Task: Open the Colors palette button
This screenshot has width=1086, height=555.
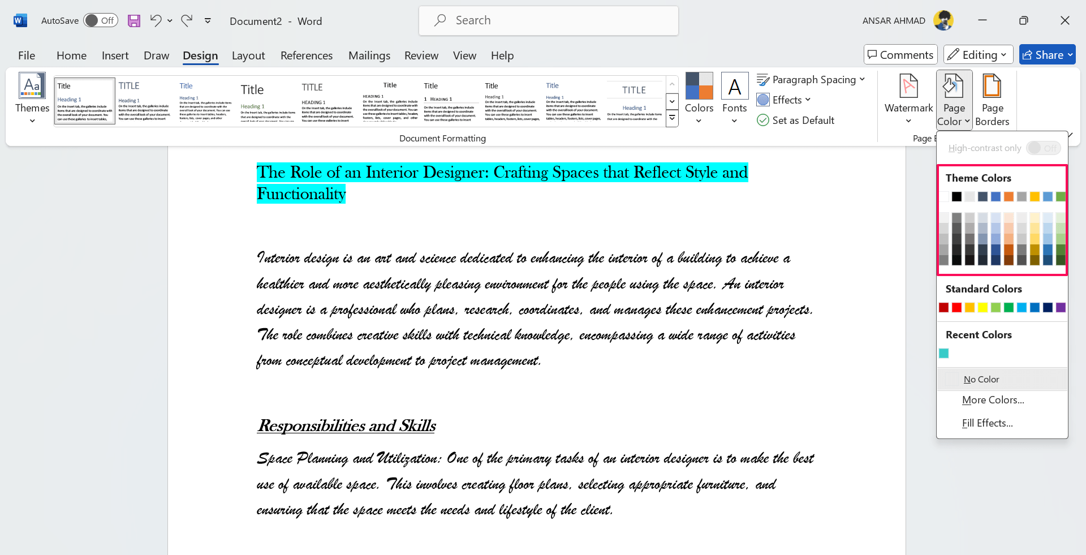Action: [x=699, y=98]
